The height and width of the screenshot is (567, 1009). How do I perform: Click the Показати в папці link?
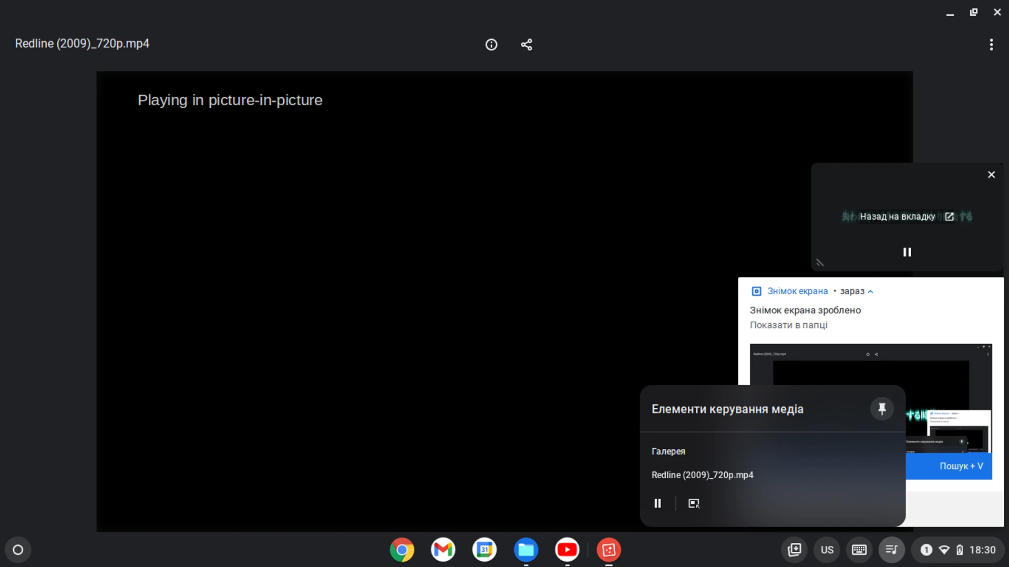788,325
